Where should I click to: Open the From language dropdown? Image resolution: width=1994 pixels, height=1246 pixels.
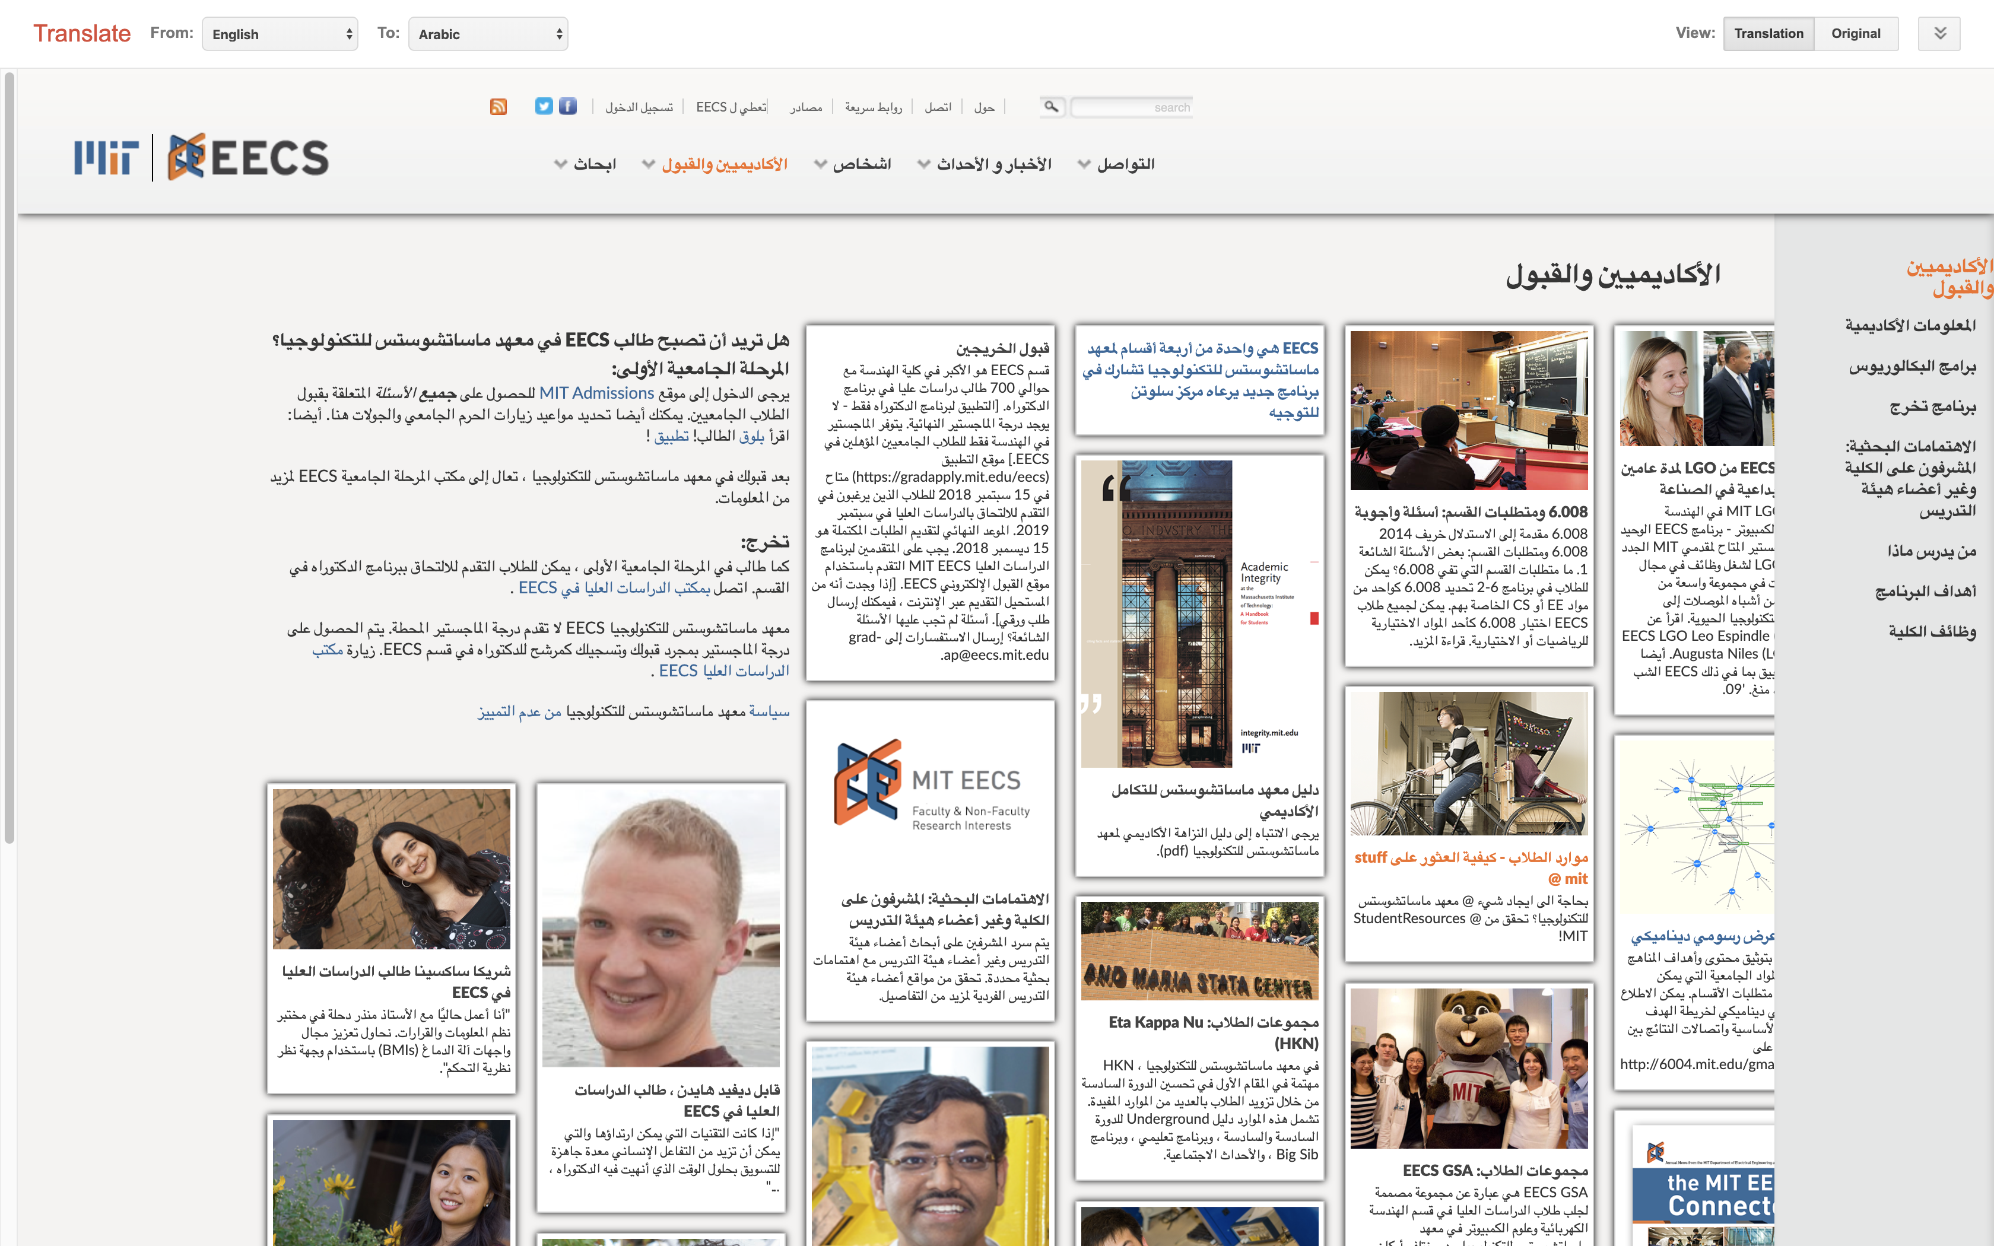click(x=280, y=34)
